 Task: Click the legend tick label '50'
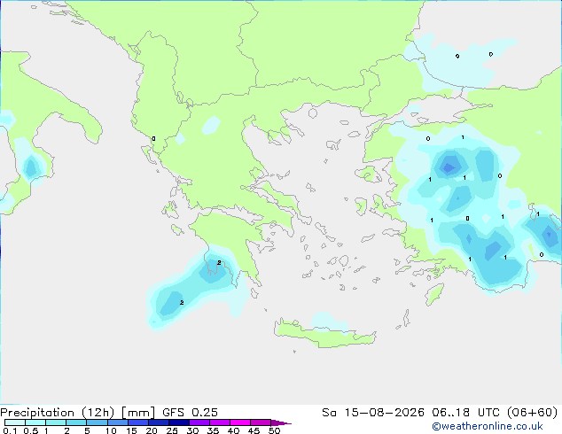[x=274, y=430]
